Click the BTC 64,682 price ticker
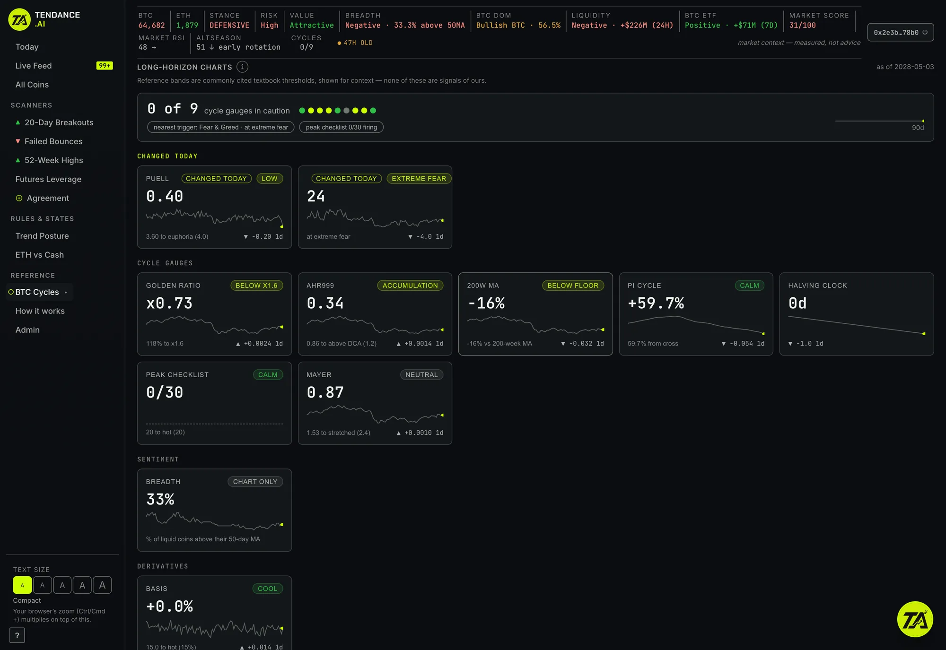Image resolution: width=946 pixels, height=650 pixels. [x=151, y=20]
